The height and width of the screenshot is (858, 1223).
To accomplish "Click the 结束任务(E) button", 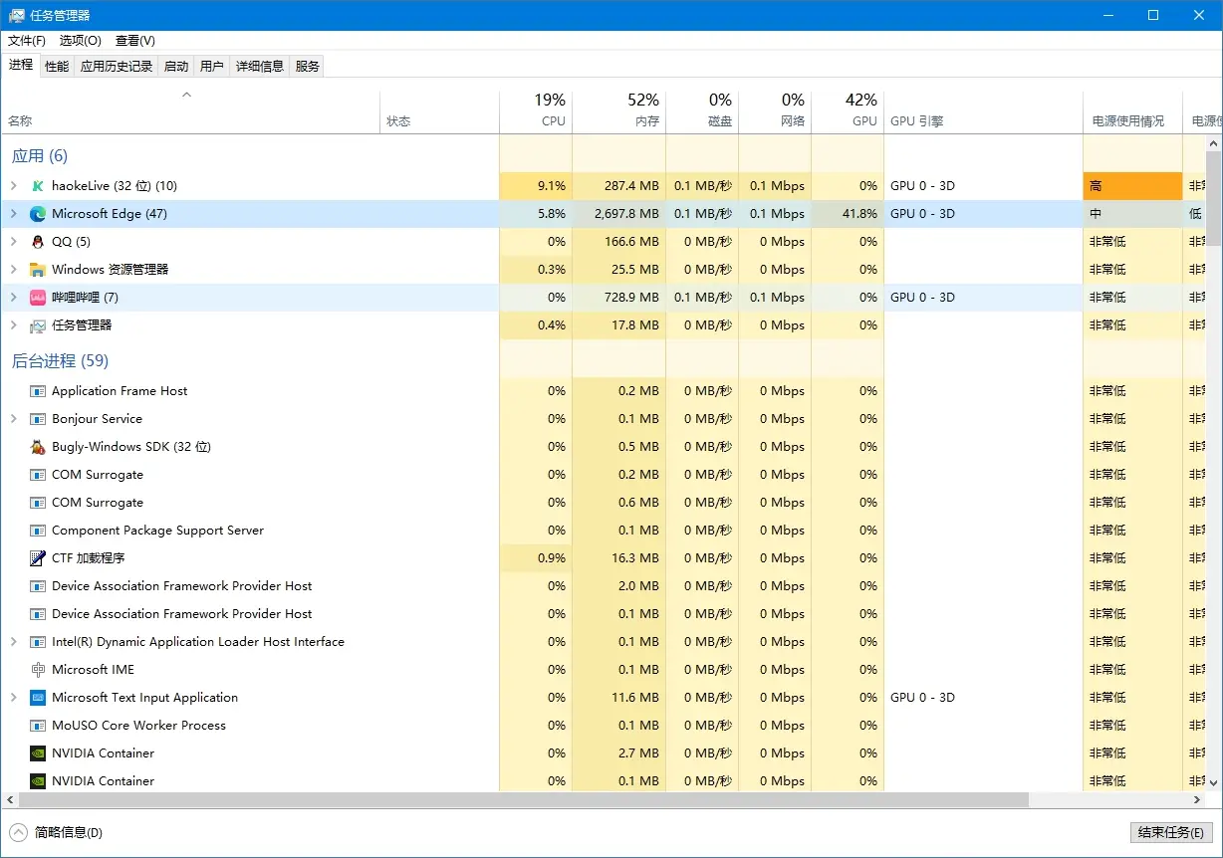I will point(1171,833).
